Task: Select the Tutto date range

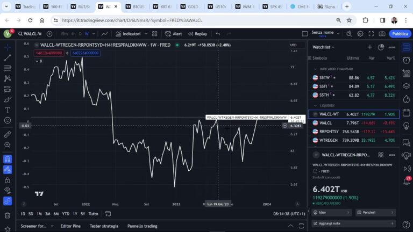Action: [93, 214]
